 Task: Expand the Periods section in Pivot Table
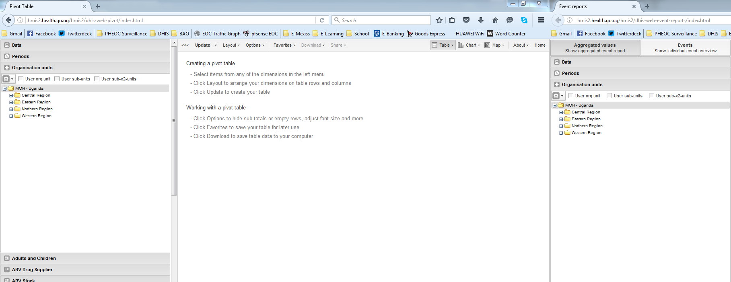click(85, 56)
